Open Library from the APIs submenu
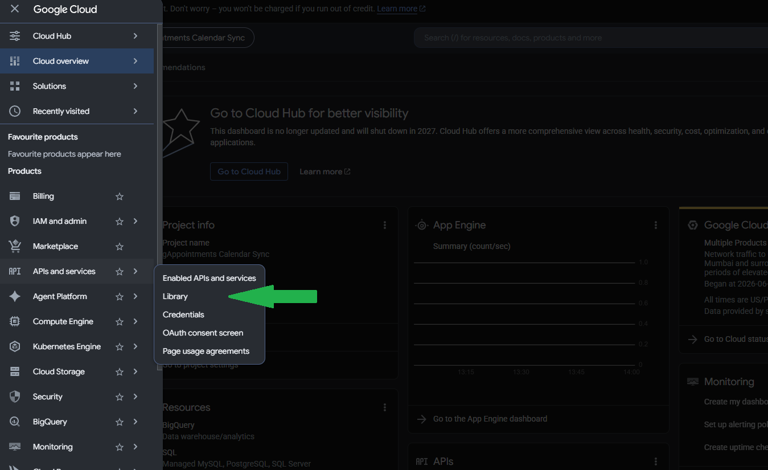Screen dimensions: 768x470 click(x=210, y=296)
